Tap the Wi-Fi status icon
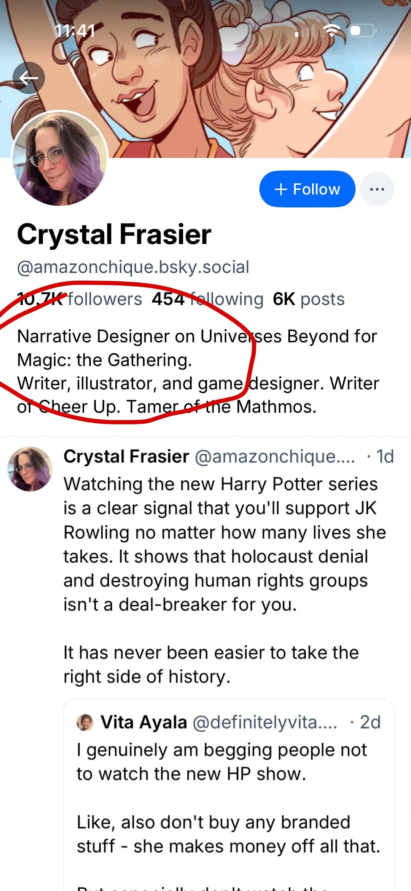The image size is (411, 891). 332,30
